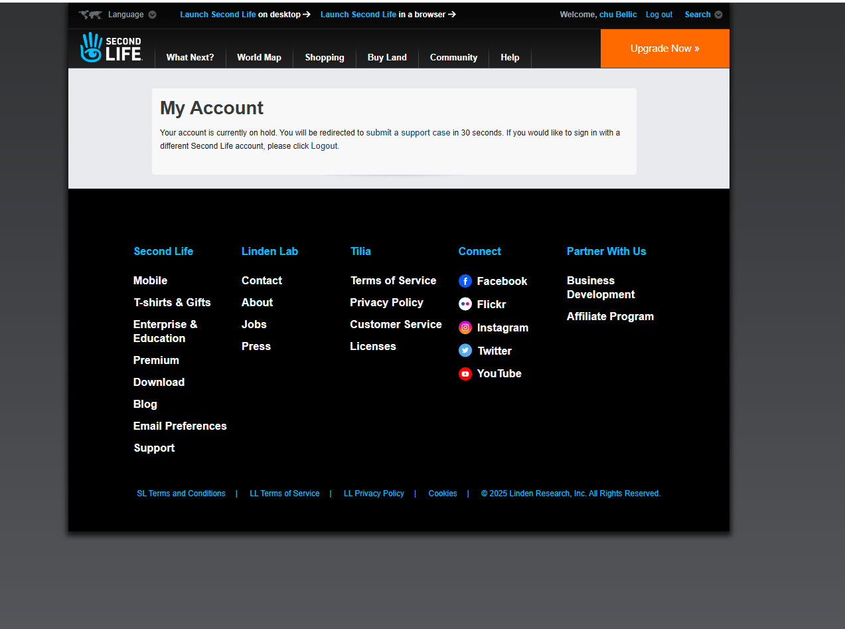Screen dimensions: 845x629
Task: Launch Second Life on desktop link
Action: pyautogui.click(x=245, y=15)
